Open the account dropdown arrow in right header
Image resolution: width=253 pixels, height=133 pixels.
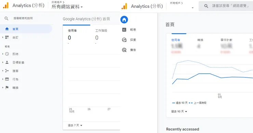192,8
